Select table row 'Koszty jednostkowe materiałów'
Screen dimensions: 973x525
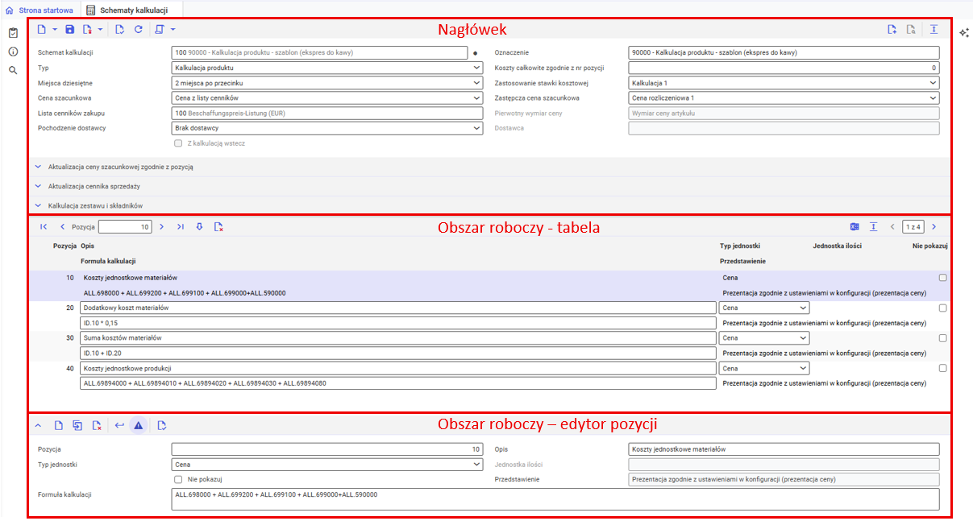point(490,285)
